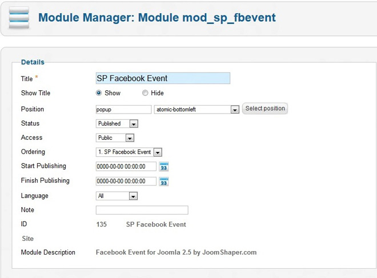The image size is (377, 278).
Task: Click the Ordering label
Action: tap(33, 152)
